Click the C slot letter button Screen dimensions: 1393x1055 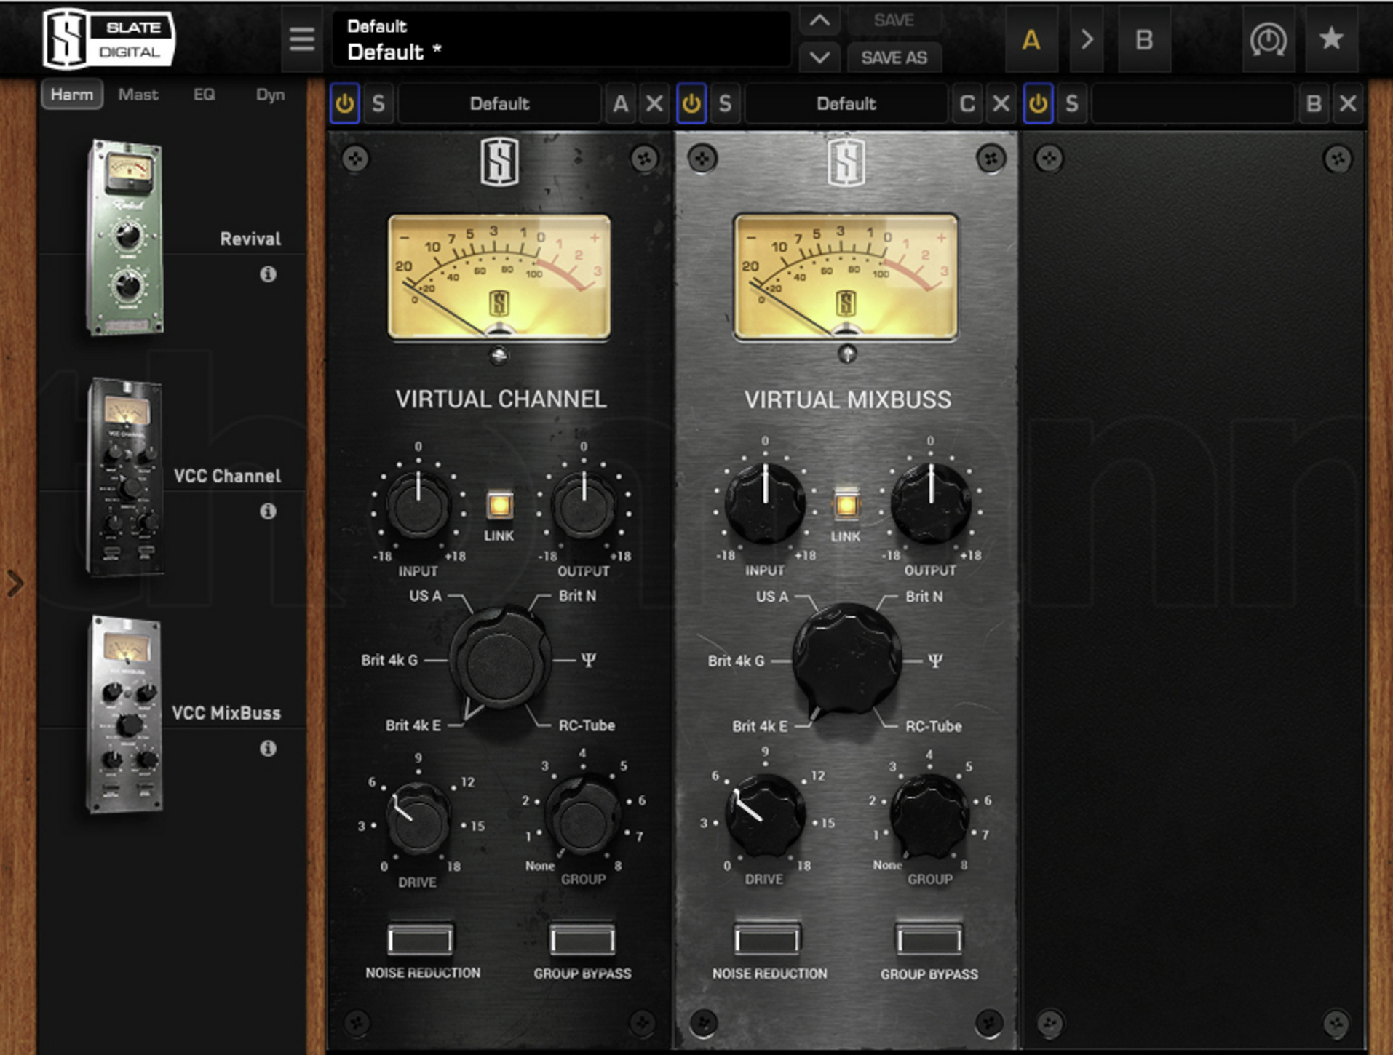(x=967, y=103)
